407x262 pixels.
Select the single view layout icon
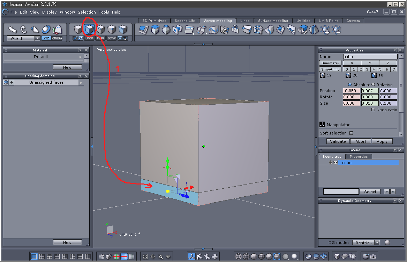(34, 256)
